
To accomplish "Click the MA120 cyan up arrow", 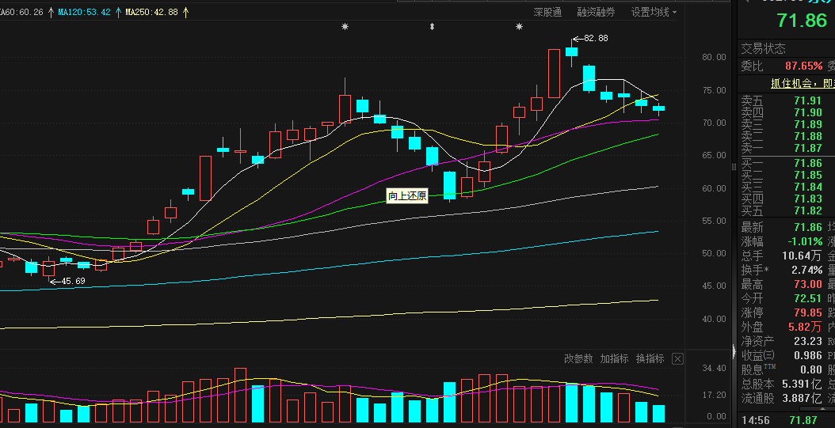I will [x=118, y=12].
